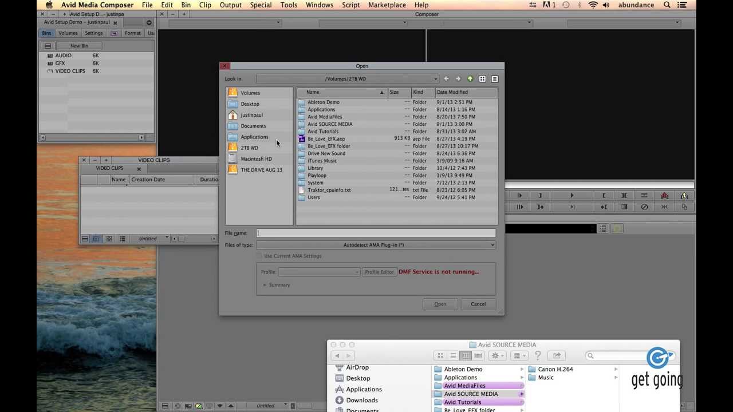Switch VIDEO CLIPS bin to frame view
The width and height of the screenshot is (733, 412).
(x=109, y=239)
